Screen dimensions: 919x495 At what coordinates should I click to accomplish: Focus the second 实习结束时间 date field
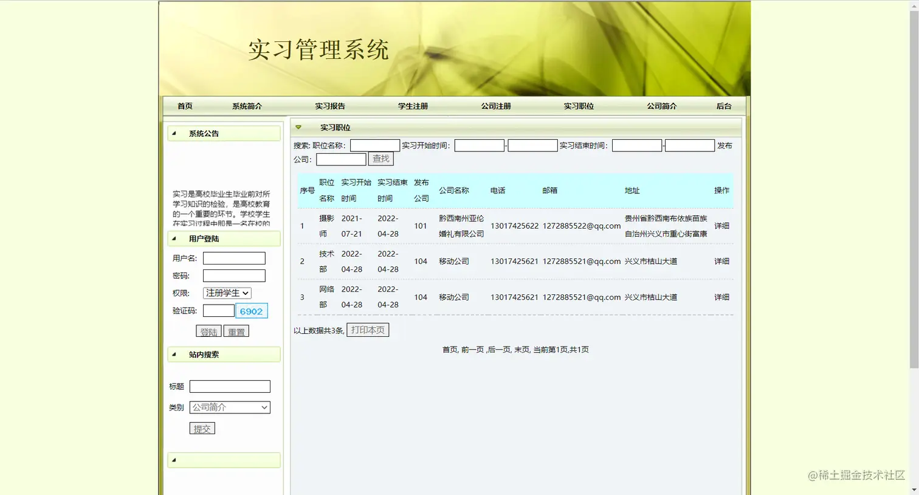pyautogui.click(x=690, y=145)
